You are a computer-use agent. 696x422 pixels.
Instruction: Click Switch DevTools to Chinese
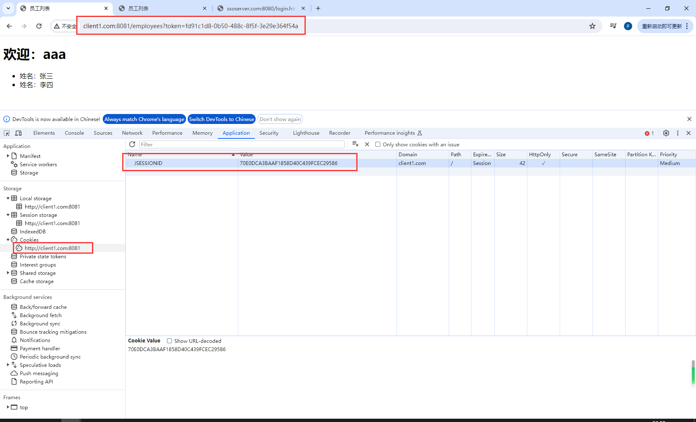[222, 119]
